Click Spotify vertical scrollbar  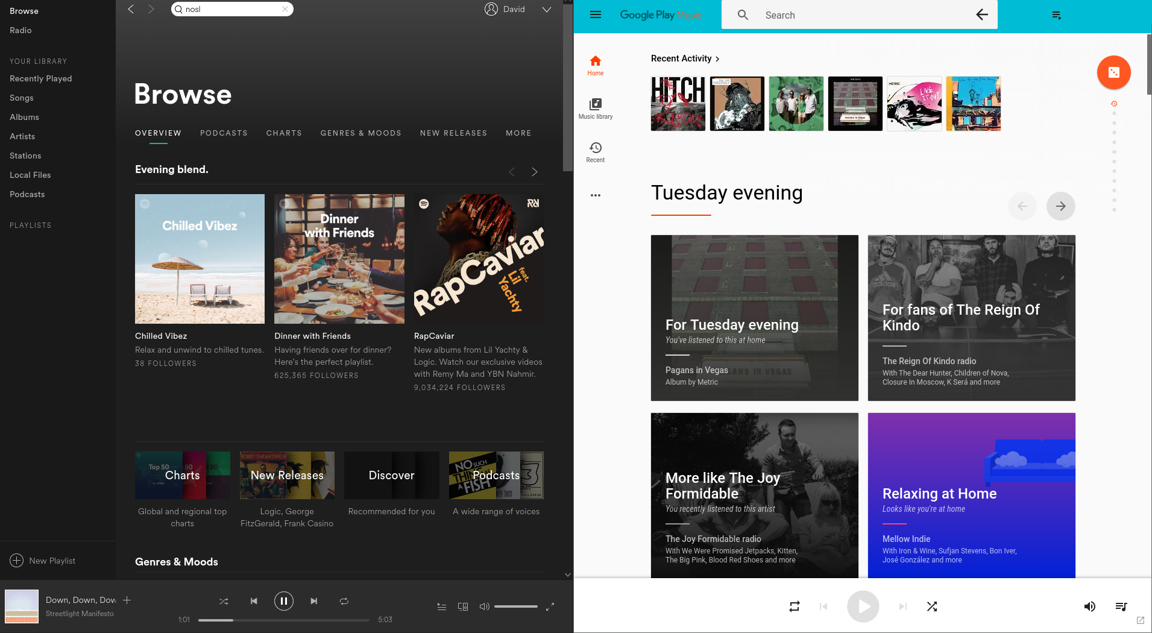click(x=567, y=87)
